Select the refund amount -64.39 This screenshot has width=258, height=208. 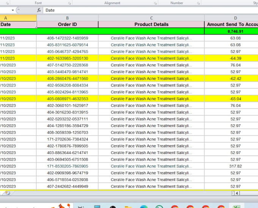point(231,58)
